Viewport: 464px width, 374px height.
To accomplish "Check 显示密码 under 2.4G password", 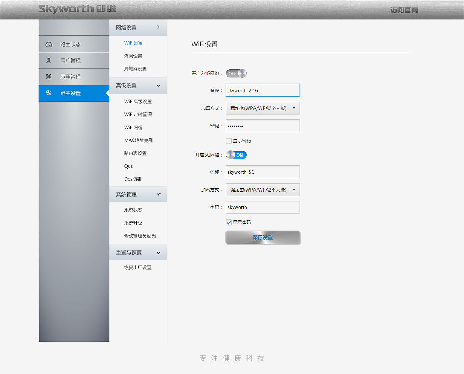I will (229, 141).
